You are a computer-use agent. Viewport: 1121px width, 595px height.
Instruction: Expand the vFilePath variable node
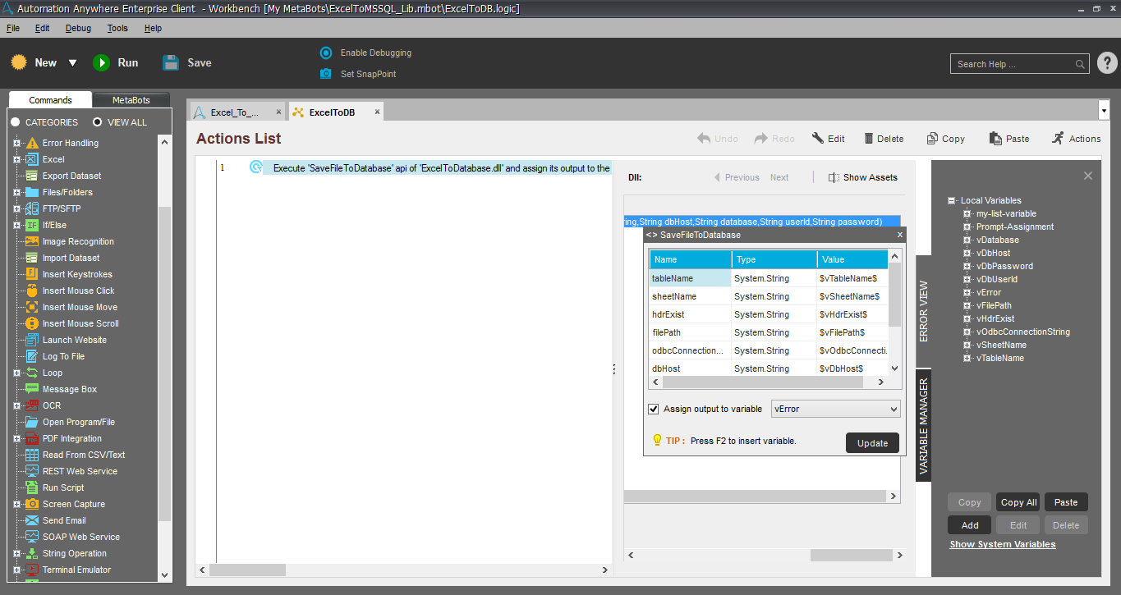[967, 305]
